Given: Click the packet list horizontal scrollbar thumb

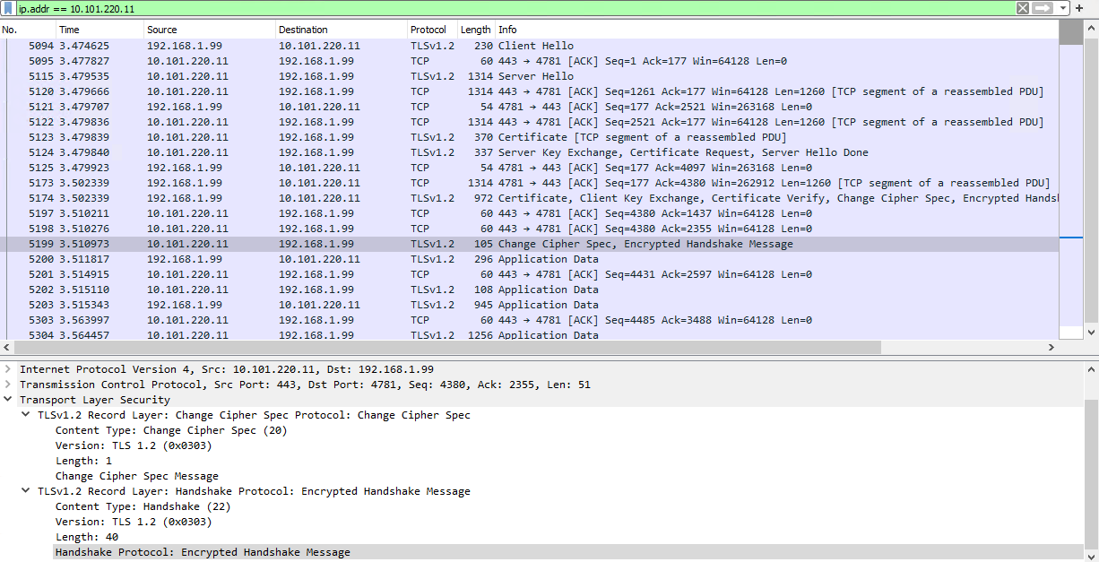Looking at the screenshot, I should coord(448,348).
